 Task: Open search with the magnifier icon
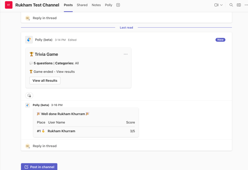tap(231, 5)
